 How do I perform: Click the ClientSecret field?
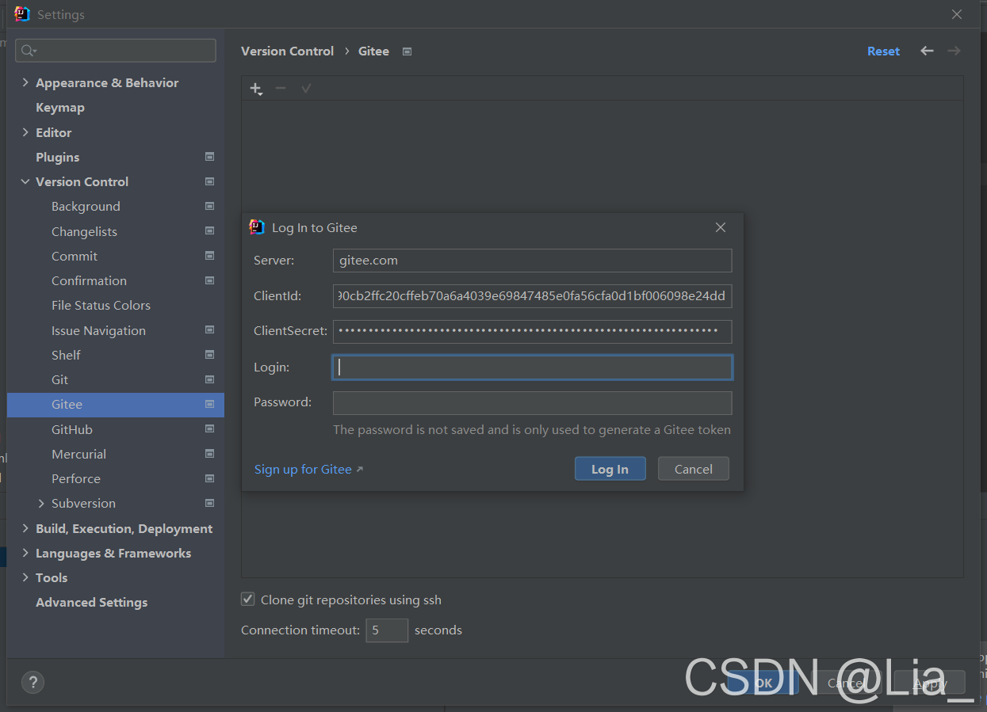[532, 331]
